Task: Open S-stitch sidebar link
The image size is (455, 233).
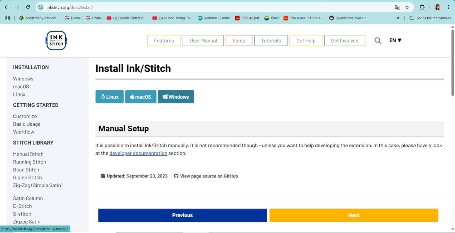Action: tap(22, 214)
